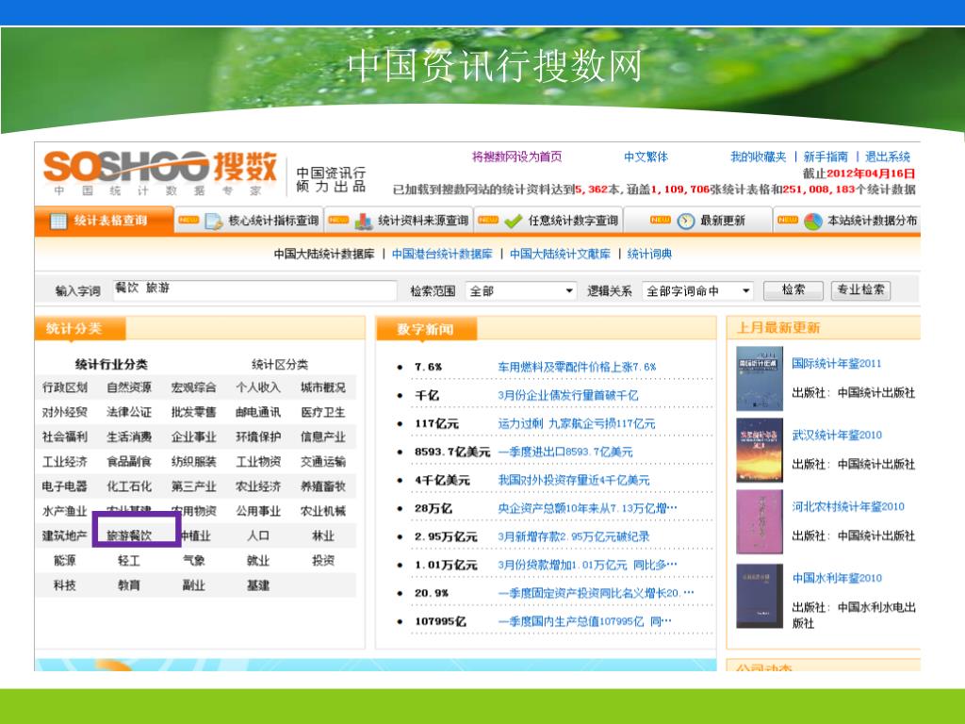Click the 环境保护 category
Image resolution: width=965 pixels, height=724 pixels.
(258, 437)
